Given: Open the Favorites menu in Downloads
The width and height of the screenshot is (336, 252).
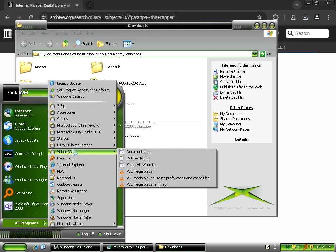Looking at the screenshot, I should pyautogui.click(x=61, y=33).
